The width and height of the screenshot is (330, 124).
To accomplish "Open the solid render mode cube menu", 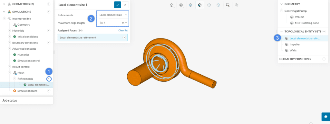I will pyautogui.click(x=181, y=5).
